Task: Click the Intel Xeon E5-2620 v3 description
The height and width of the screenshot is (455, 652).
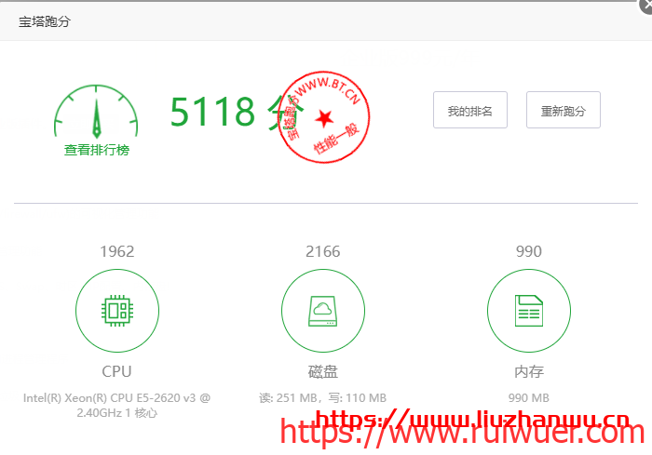Action: point(116,405)
